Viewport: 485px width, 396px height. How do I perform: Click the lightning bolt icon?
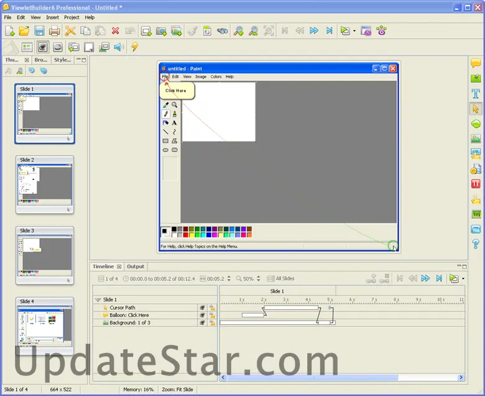[x=134, y=47]
